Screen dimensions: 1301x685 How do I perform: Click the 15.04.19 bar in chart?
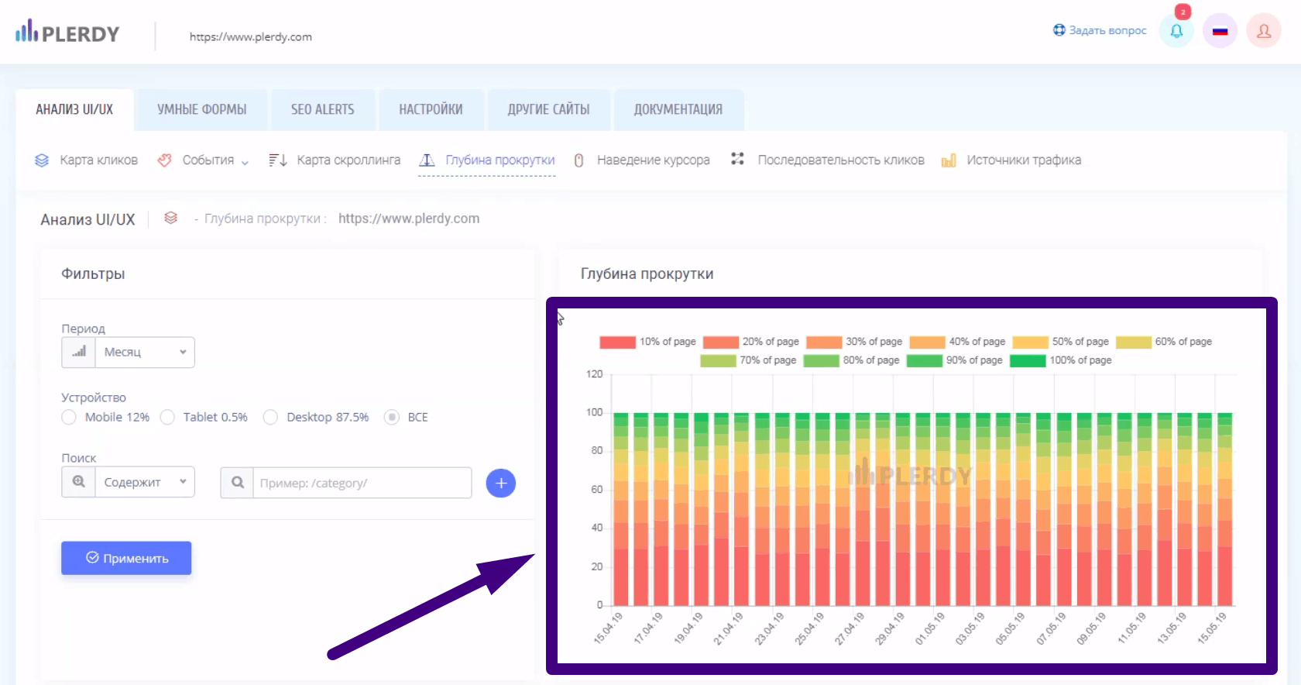[x=621, y=509]
